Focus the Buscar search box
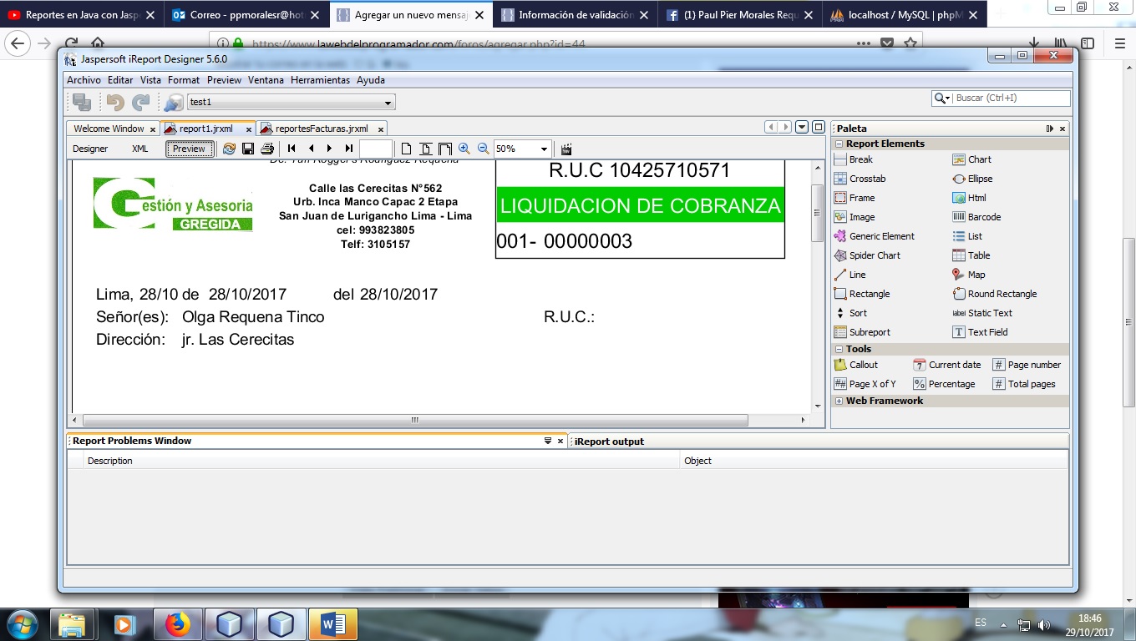Screen dimensions: 1136x641 (1012, 98)
